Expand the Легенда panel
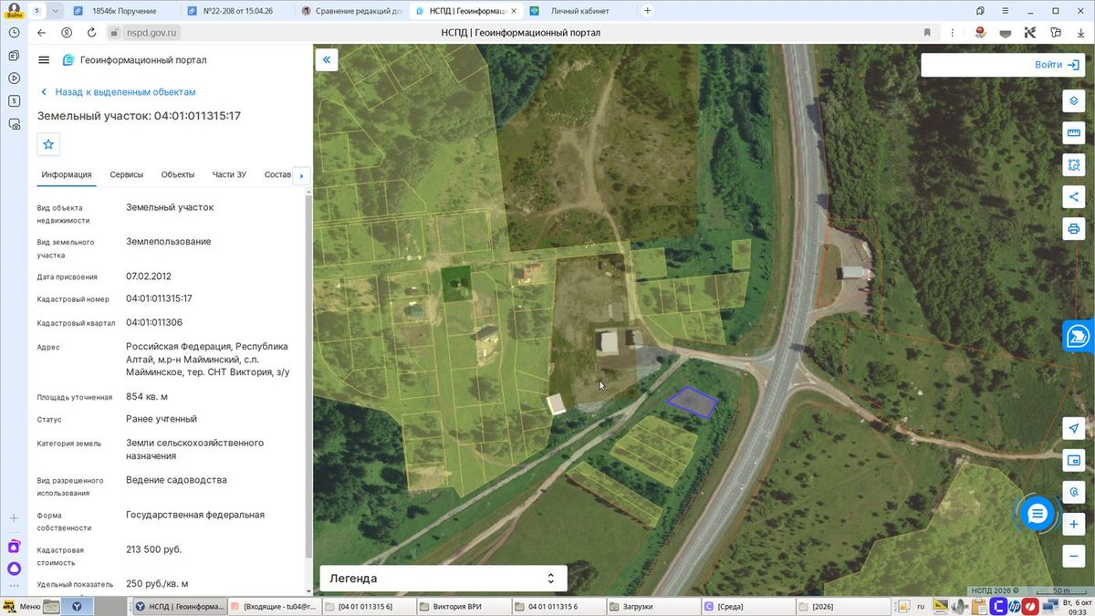This screenshot has height=616, width=1095. pyautogui.click(x=443, y=579)
